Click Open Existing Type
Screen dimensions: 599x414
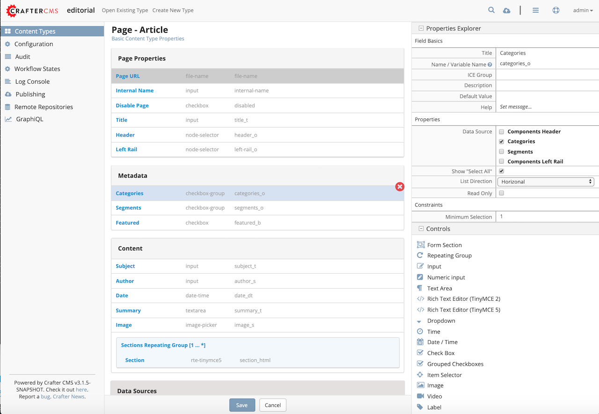coord(125,10)
